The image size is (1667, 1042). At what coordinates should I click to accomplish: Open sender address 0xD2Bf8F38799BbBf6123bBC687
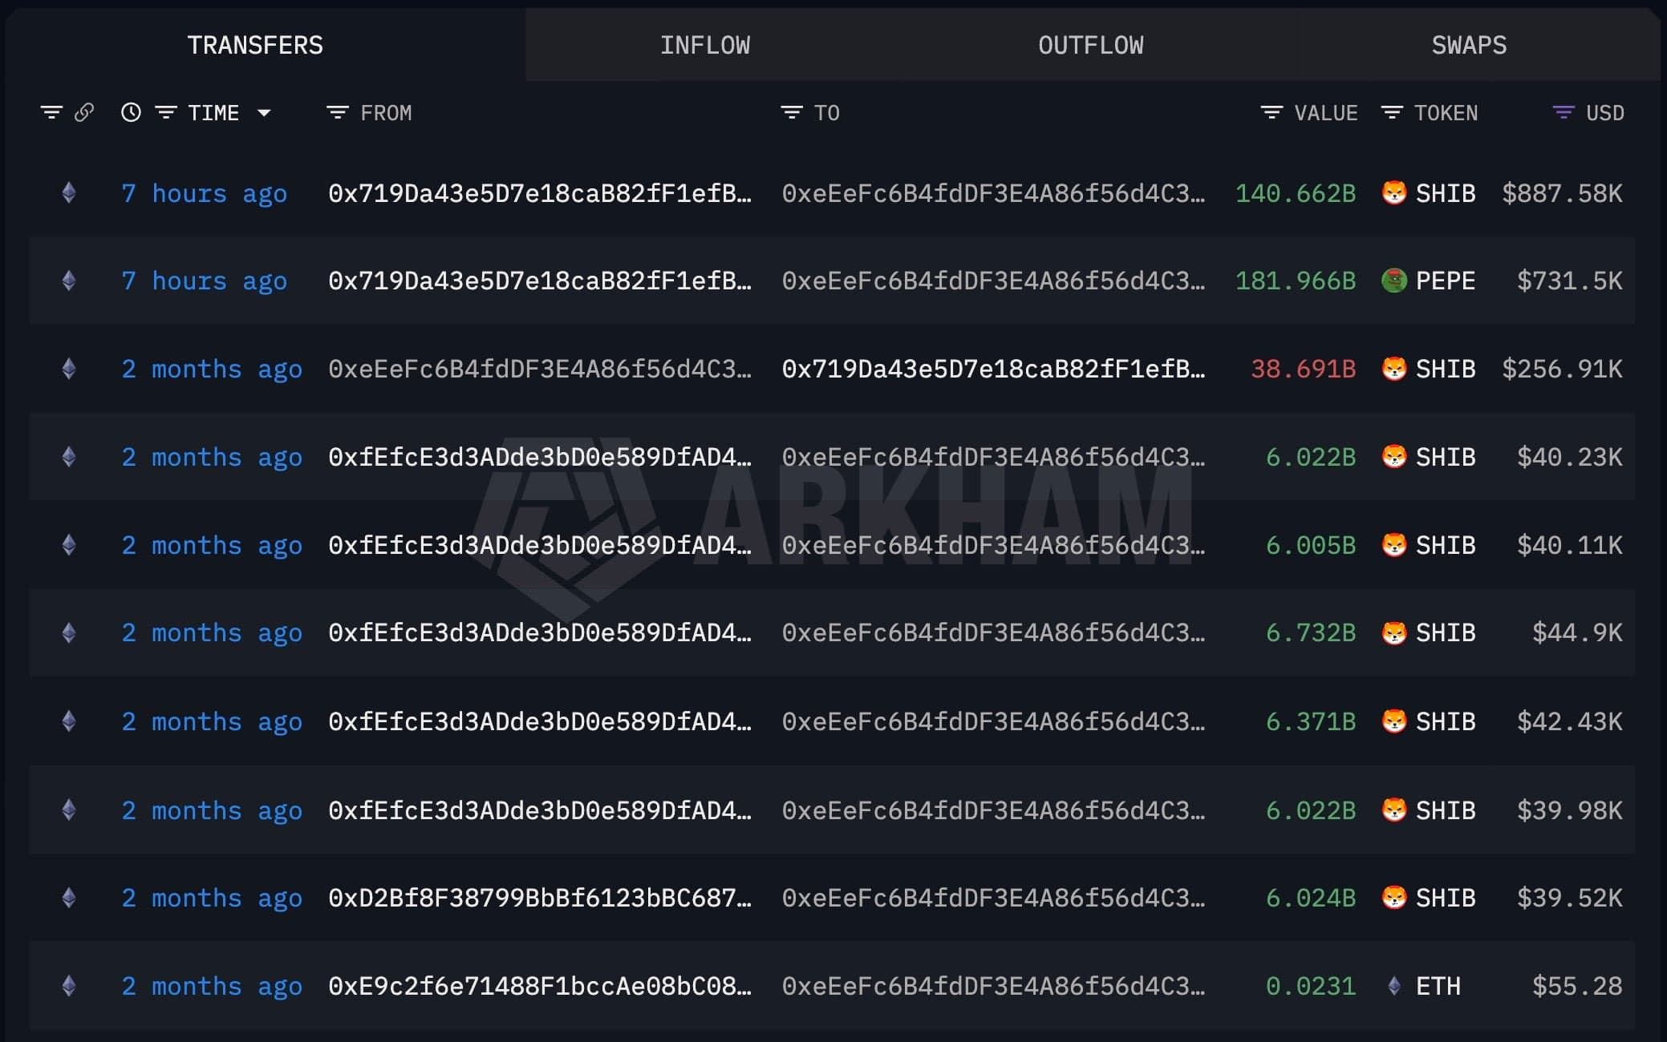pyautogui.click(x=539, y=898)
